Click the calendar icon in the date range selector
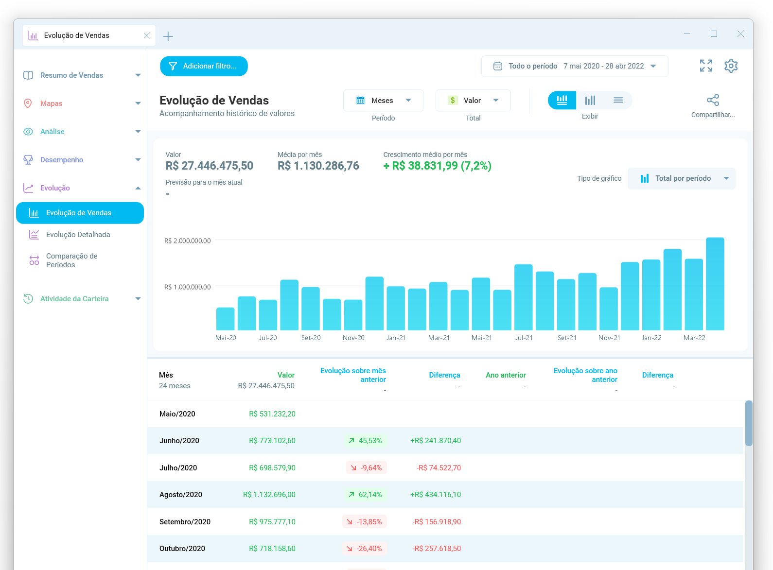 point(498,66)
